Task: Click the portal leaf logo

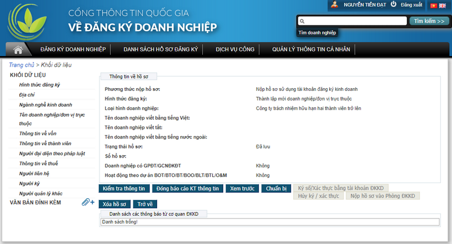Action: click(27, 21)
